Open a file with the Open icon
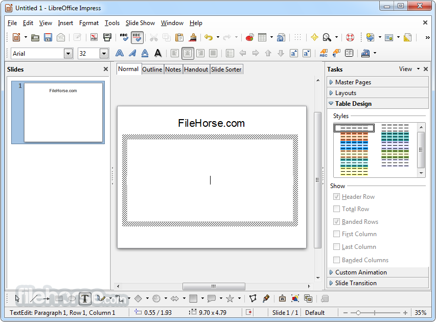Viewport: 436px width, 322px height. click(35, 37)
